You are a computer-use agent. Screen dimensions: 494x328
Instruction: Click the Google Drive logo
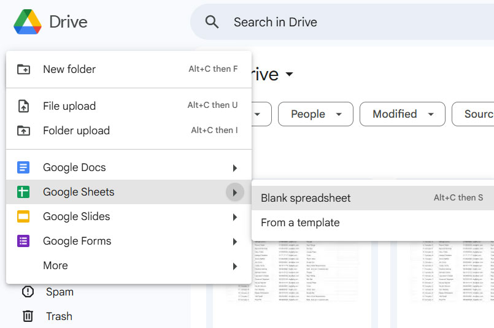click(x=28, y=21)
